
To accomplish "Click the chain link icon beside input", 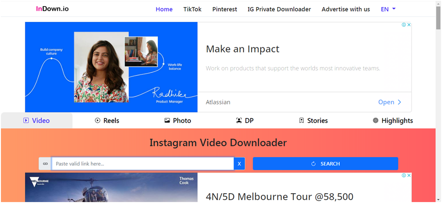I will pyautogui.click(x=45, y=164).
